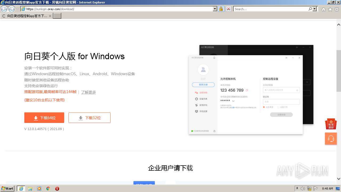Click into the Search box field
Screen dimensions: 341x192
coord(271,9)
